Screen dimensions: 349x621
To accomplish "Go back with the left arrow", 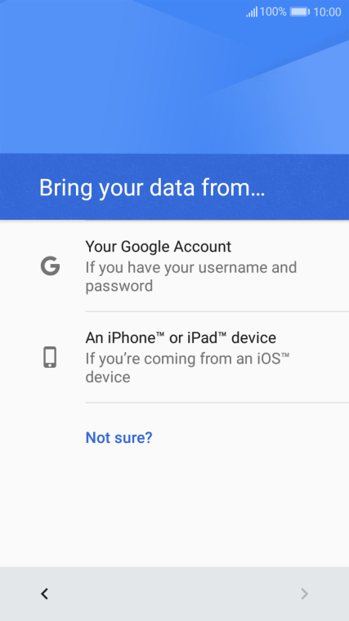I will 44,593.
